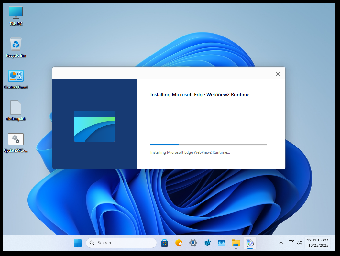Open Microsoft Store from taskbar
340x256 pixels.
coord(164,243)
